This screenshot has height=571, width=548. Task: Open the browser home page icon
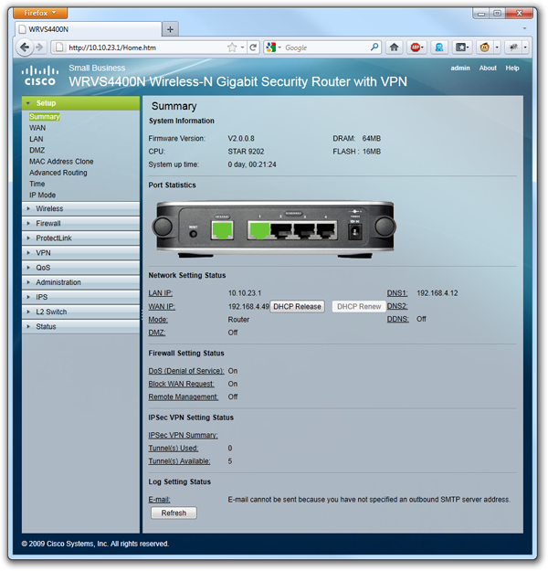pyautogui.click(x=394, y=48)
